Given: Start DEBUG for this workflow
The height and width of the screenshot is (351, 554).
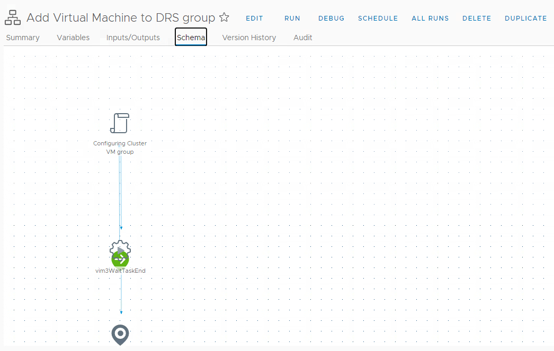Looking at the screenshot, I should [x=331, y=19].
